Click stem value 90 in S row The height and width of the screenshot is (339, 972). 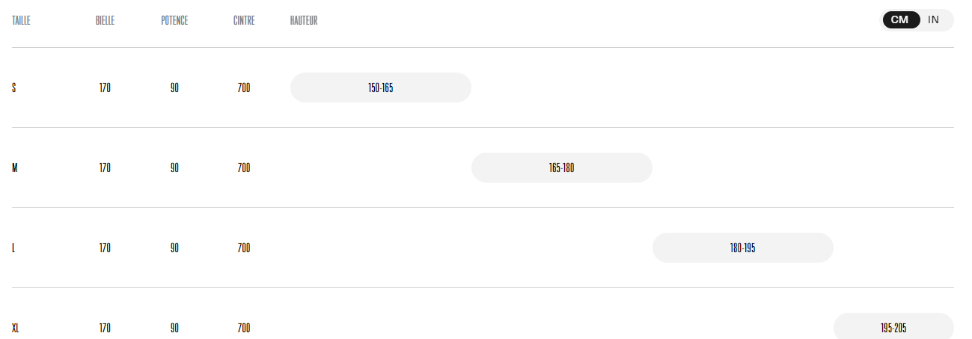tap(174, 88)
